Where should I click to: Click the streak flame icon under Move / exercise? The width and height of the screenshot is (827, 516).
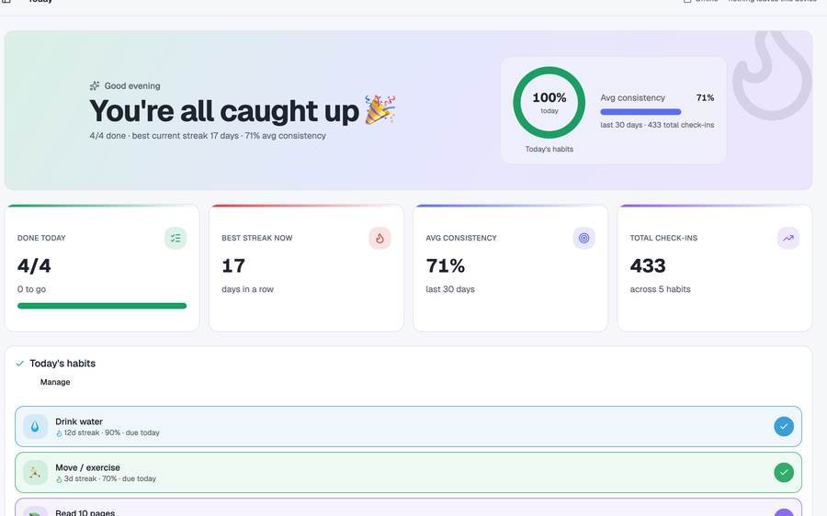(x=59, y=478)
